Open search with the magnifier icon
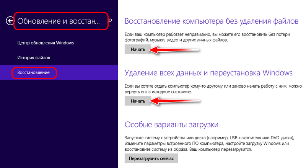The image size is (306, 168). (x=110, y=20)
